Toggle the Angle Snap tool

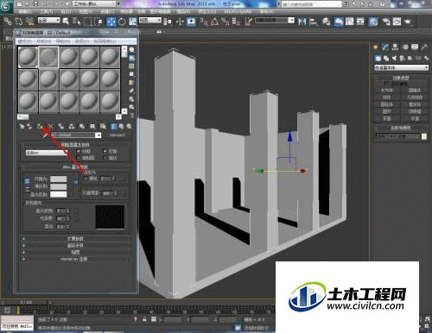[214, 22]
